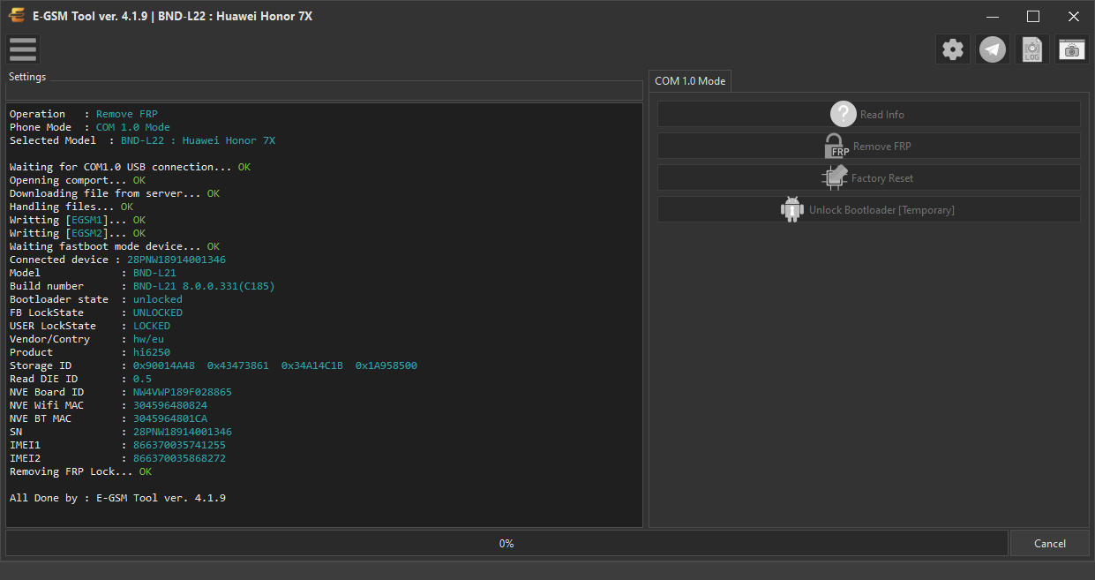Take a screenshot with camera icon
The width and height of the screenshot is (1095, 580).
coord(1072,49)
